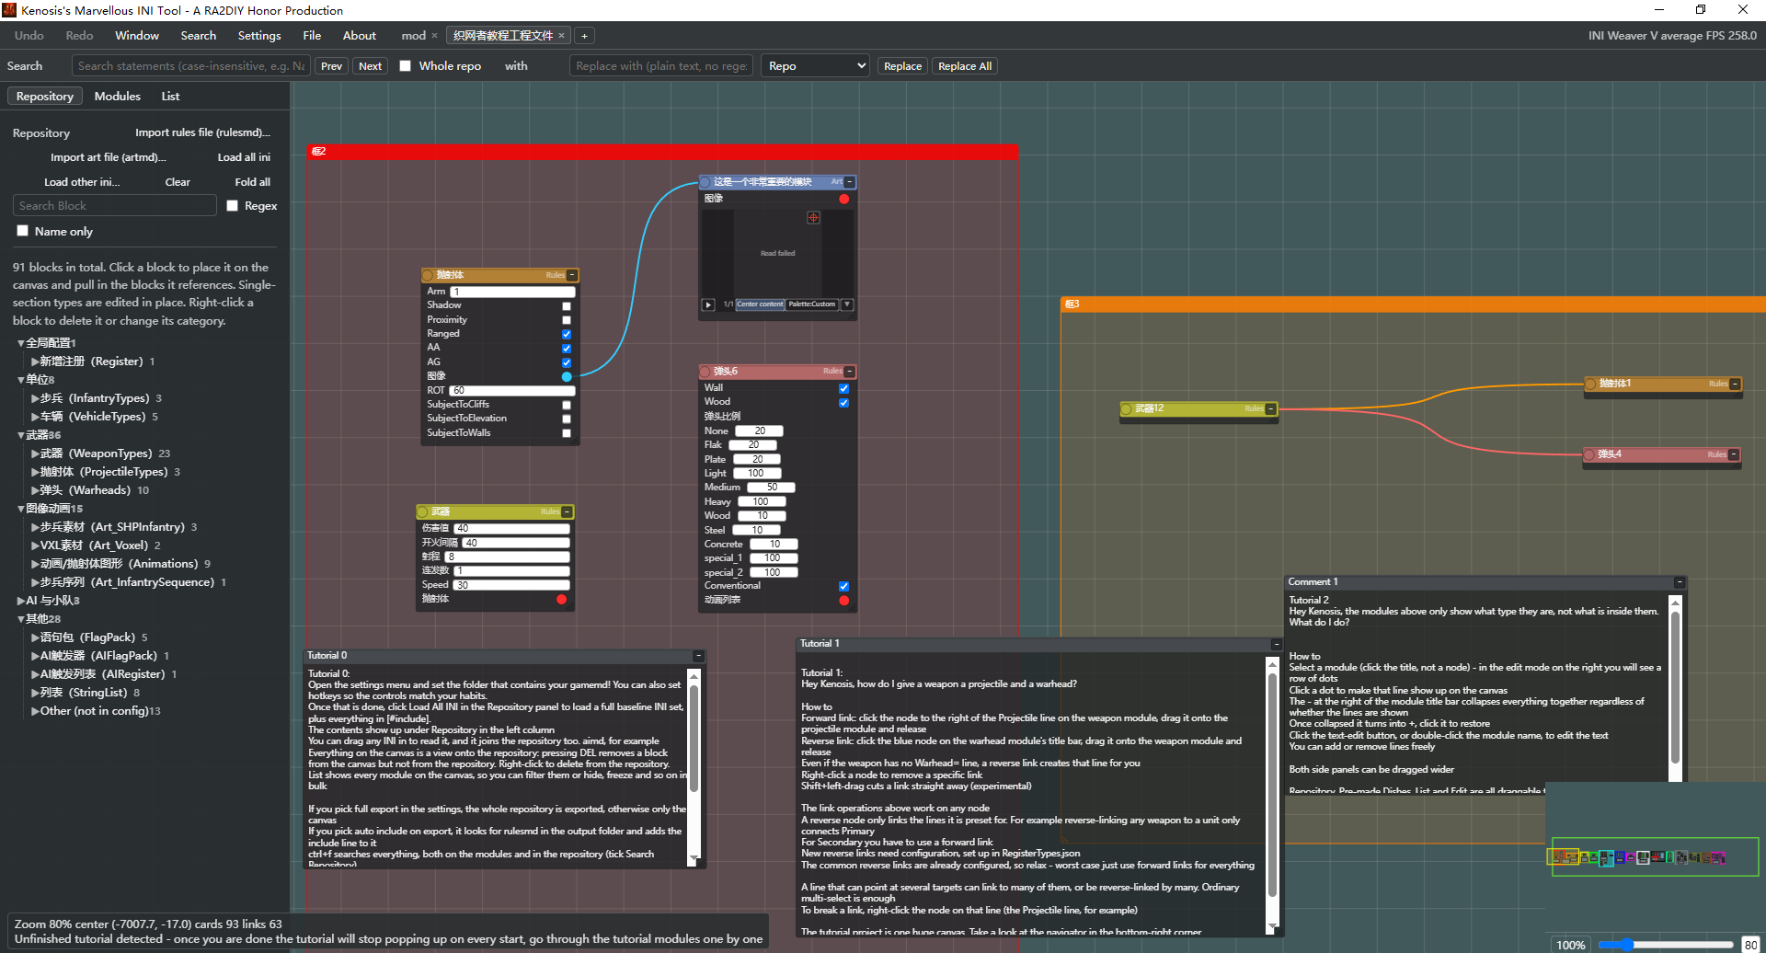Collapse the Art image module
Image resolution: width=1766 pixels, height=953 pixels.
tap(850, 182)
